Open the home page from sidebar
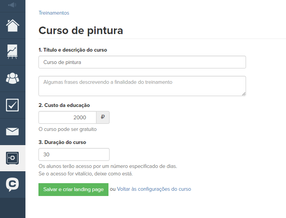The width and height of the screenshot is (286, 218). [x=12, y=25]
